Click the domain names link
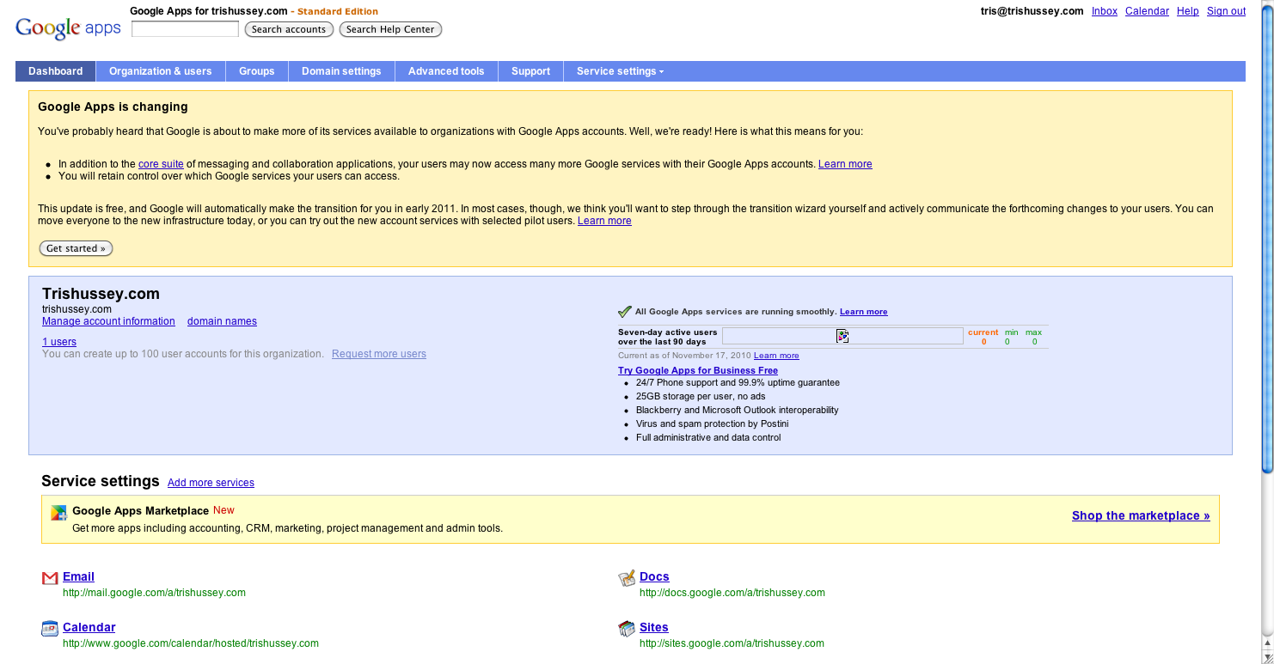The height and width of the screenshot is (664, 1274). coord(222,321)
